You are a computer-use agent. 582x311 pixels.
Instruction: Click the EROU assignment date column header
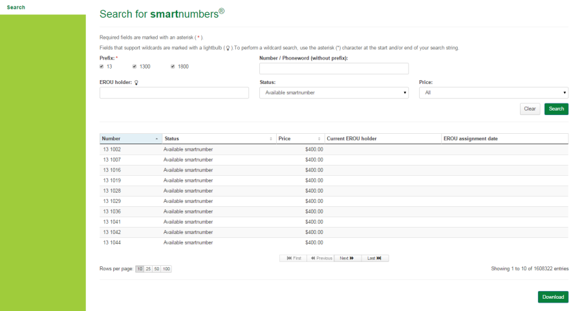505,139
